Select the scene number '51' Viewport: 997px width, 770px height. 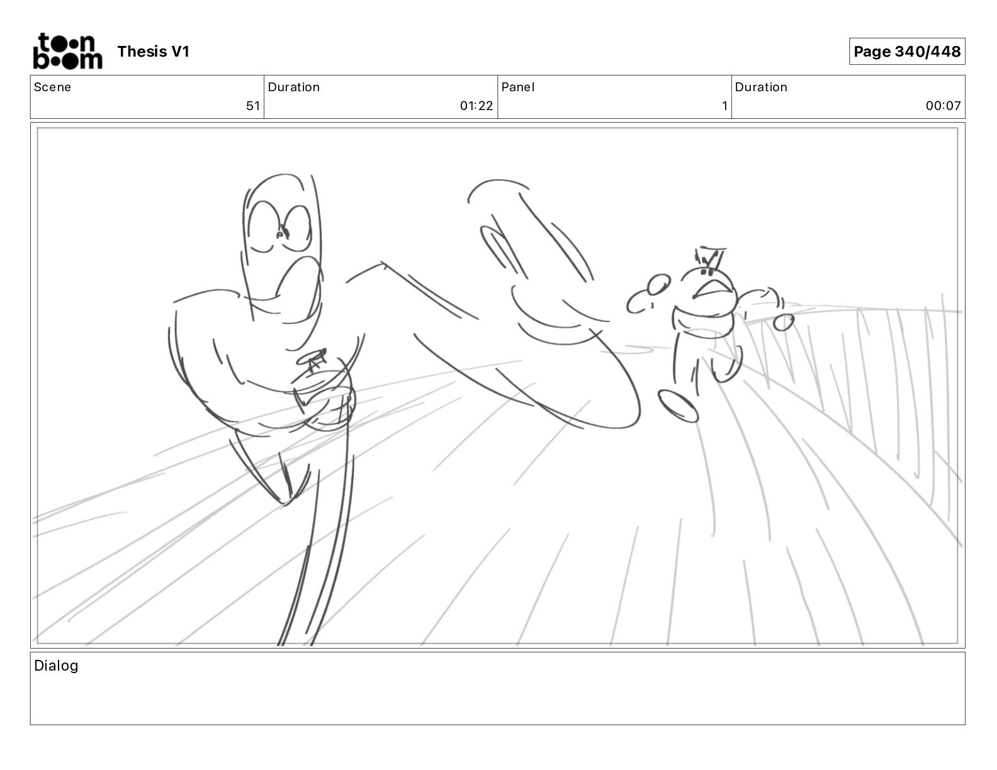click(253, 106)
